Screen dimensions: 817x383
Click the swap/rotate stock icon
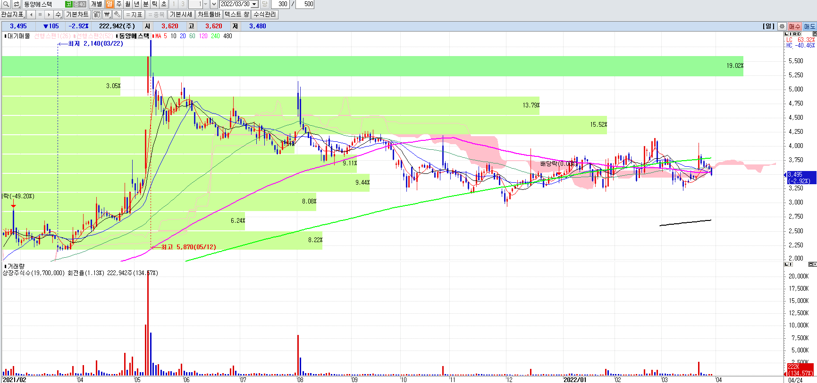point(17,4)
